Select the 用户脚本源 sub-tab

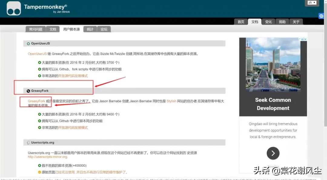[71, 29]
